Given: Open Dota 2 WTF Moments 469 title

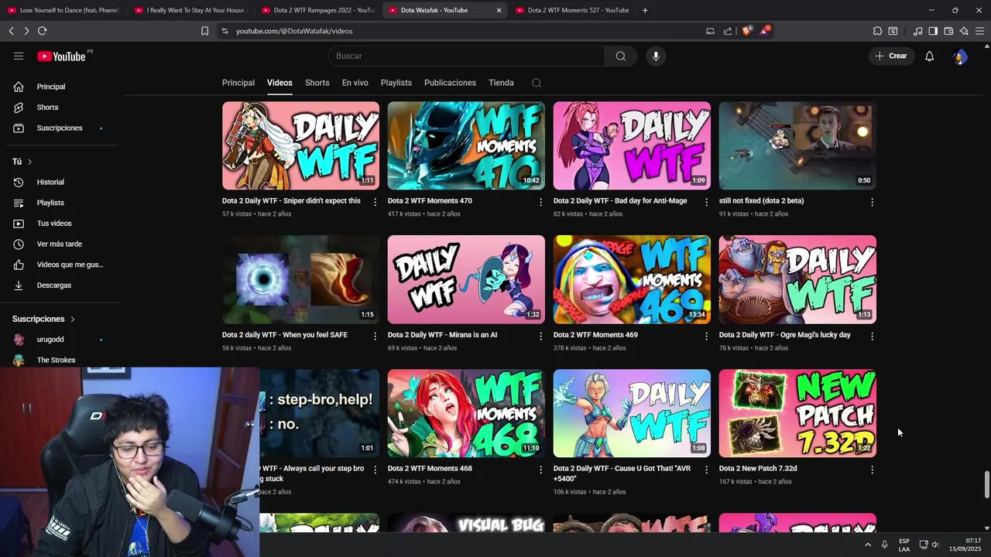Looking at the screenshot, I should point(595,335).
